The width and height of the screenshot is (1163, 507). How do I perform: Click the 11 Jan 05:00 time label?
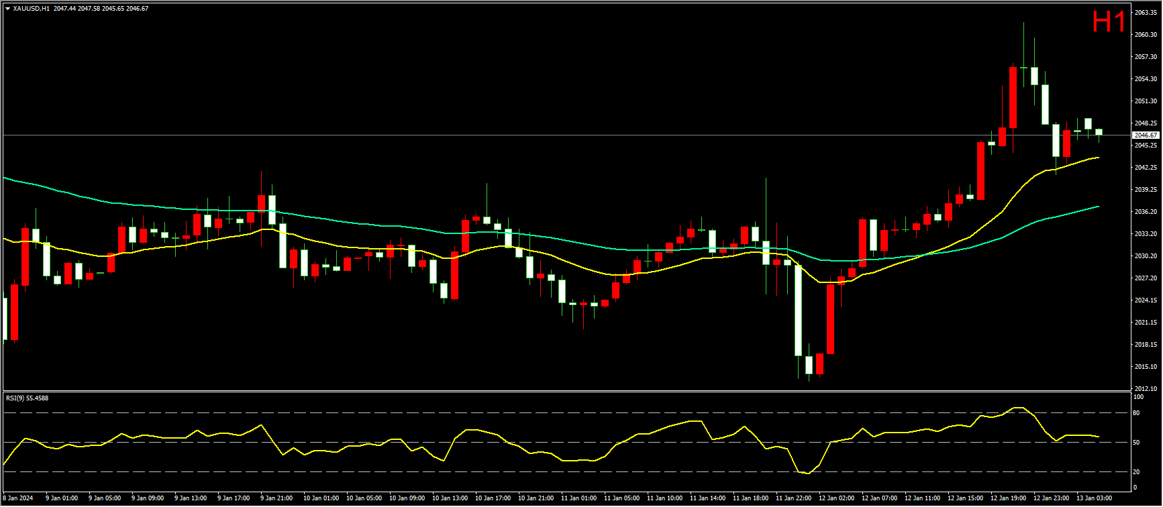tap(621, 498)
